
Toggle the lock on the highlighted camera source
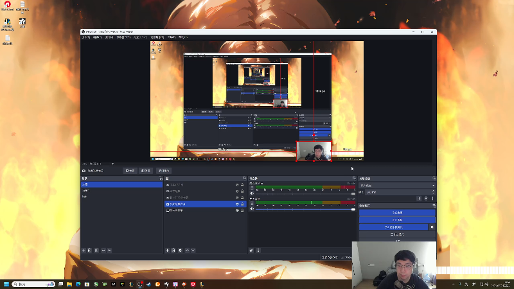(x=242, y=204)
